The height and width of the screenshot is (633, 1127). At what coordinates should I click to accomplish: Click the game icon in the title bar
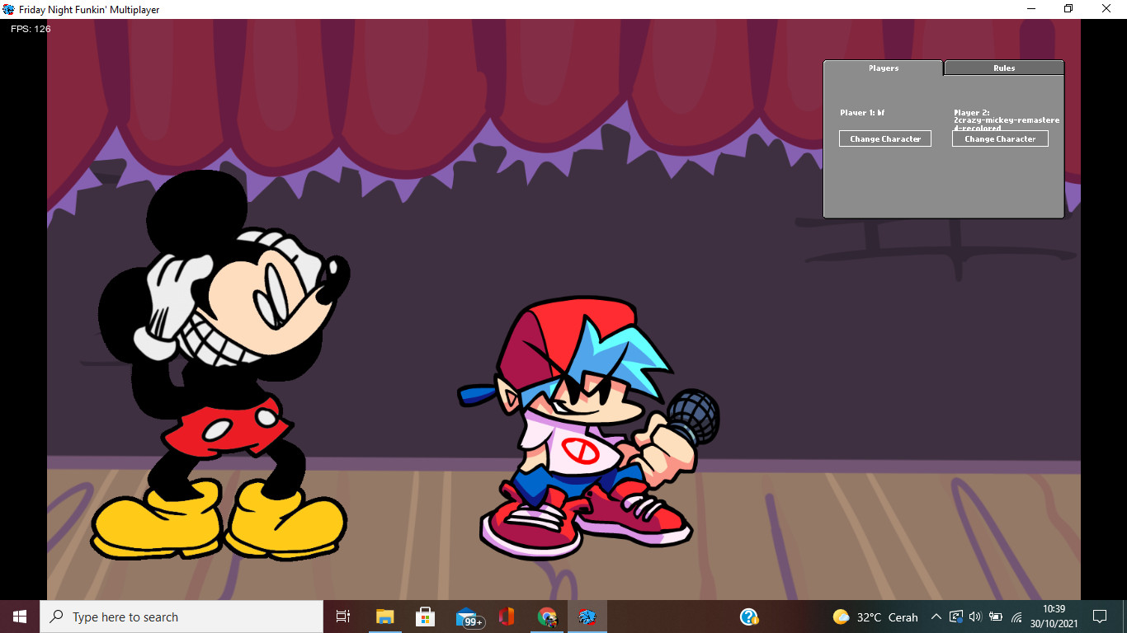[8, 9]
